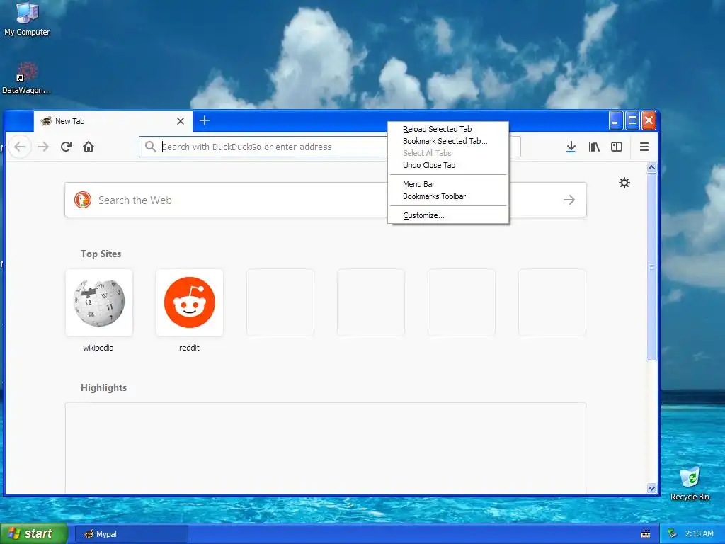Click the Top Sites section heading

[x=101, y=254]
